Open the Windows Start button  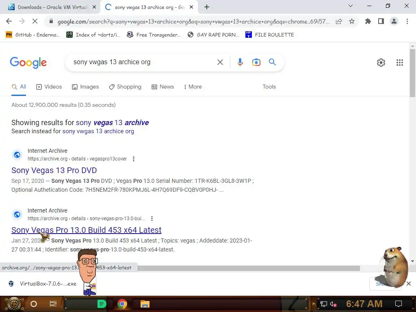pyautogui.click(x=14, y=304)
